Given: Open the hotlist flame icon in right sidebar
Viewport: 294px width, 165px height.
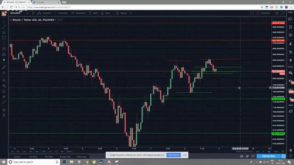Looking at the screenshot, I should click(290, 44).
